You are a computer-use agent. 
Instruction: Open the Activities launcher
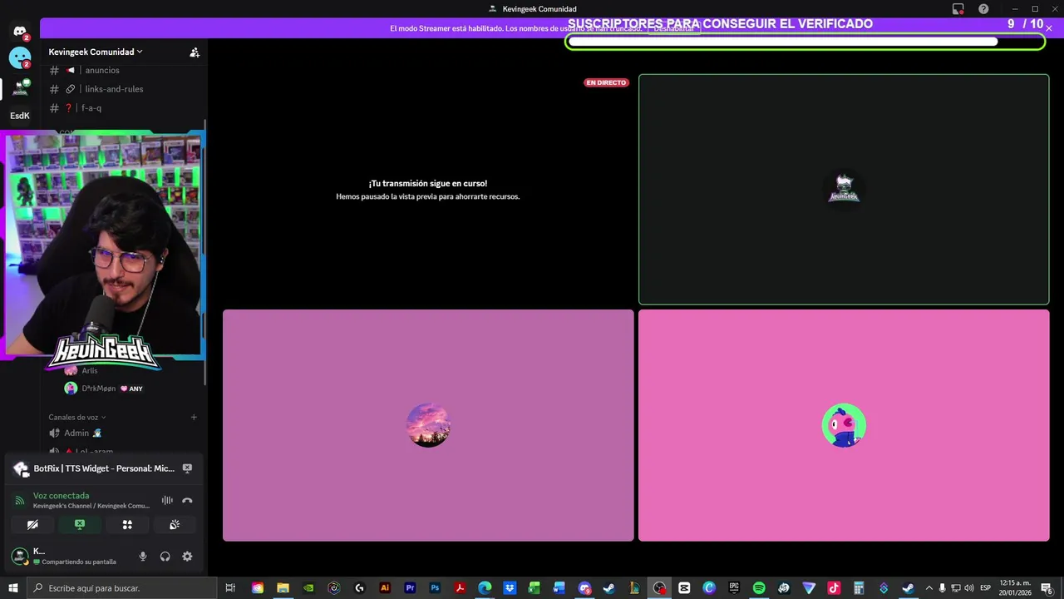coord(127,525)
